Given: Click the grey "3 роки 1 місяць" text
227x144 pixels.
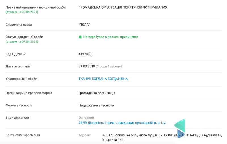Looking at the screenshot, I should [x=109, y=66].
